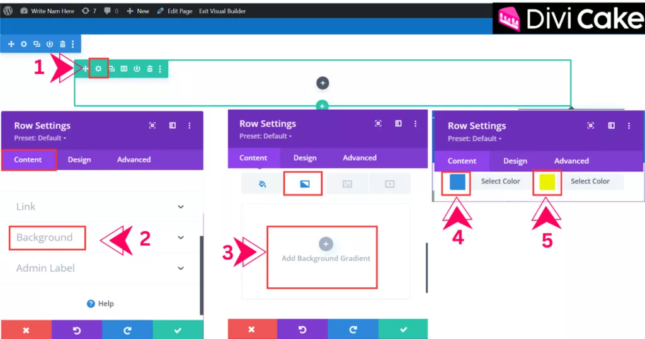Expand the Link section chevron
Screen dimensions: 645x339
click(x=181, y=207)
